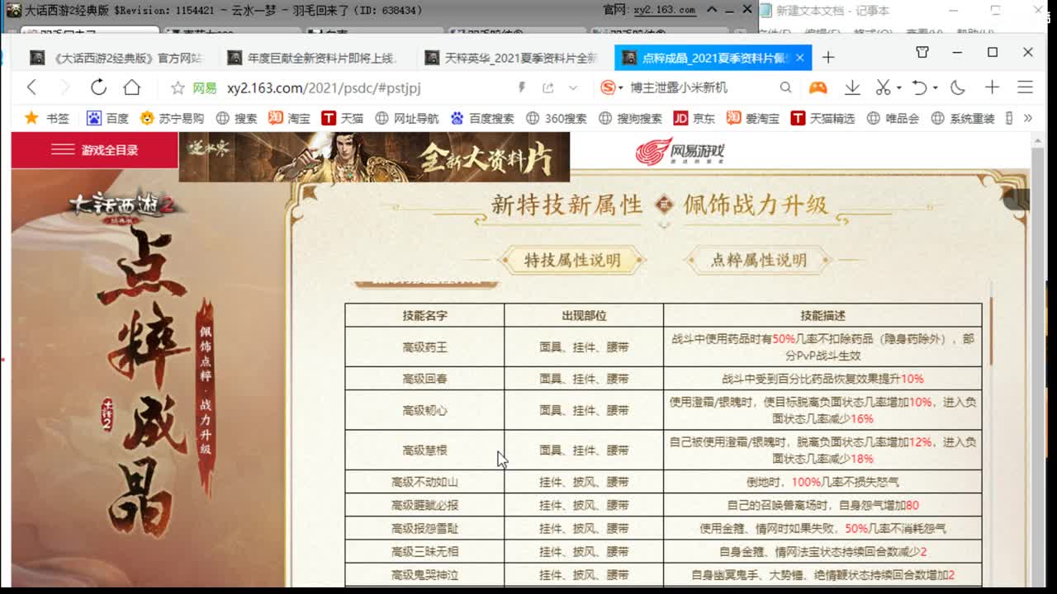Select the 点粹属性说明 tab

click(758, 260)
